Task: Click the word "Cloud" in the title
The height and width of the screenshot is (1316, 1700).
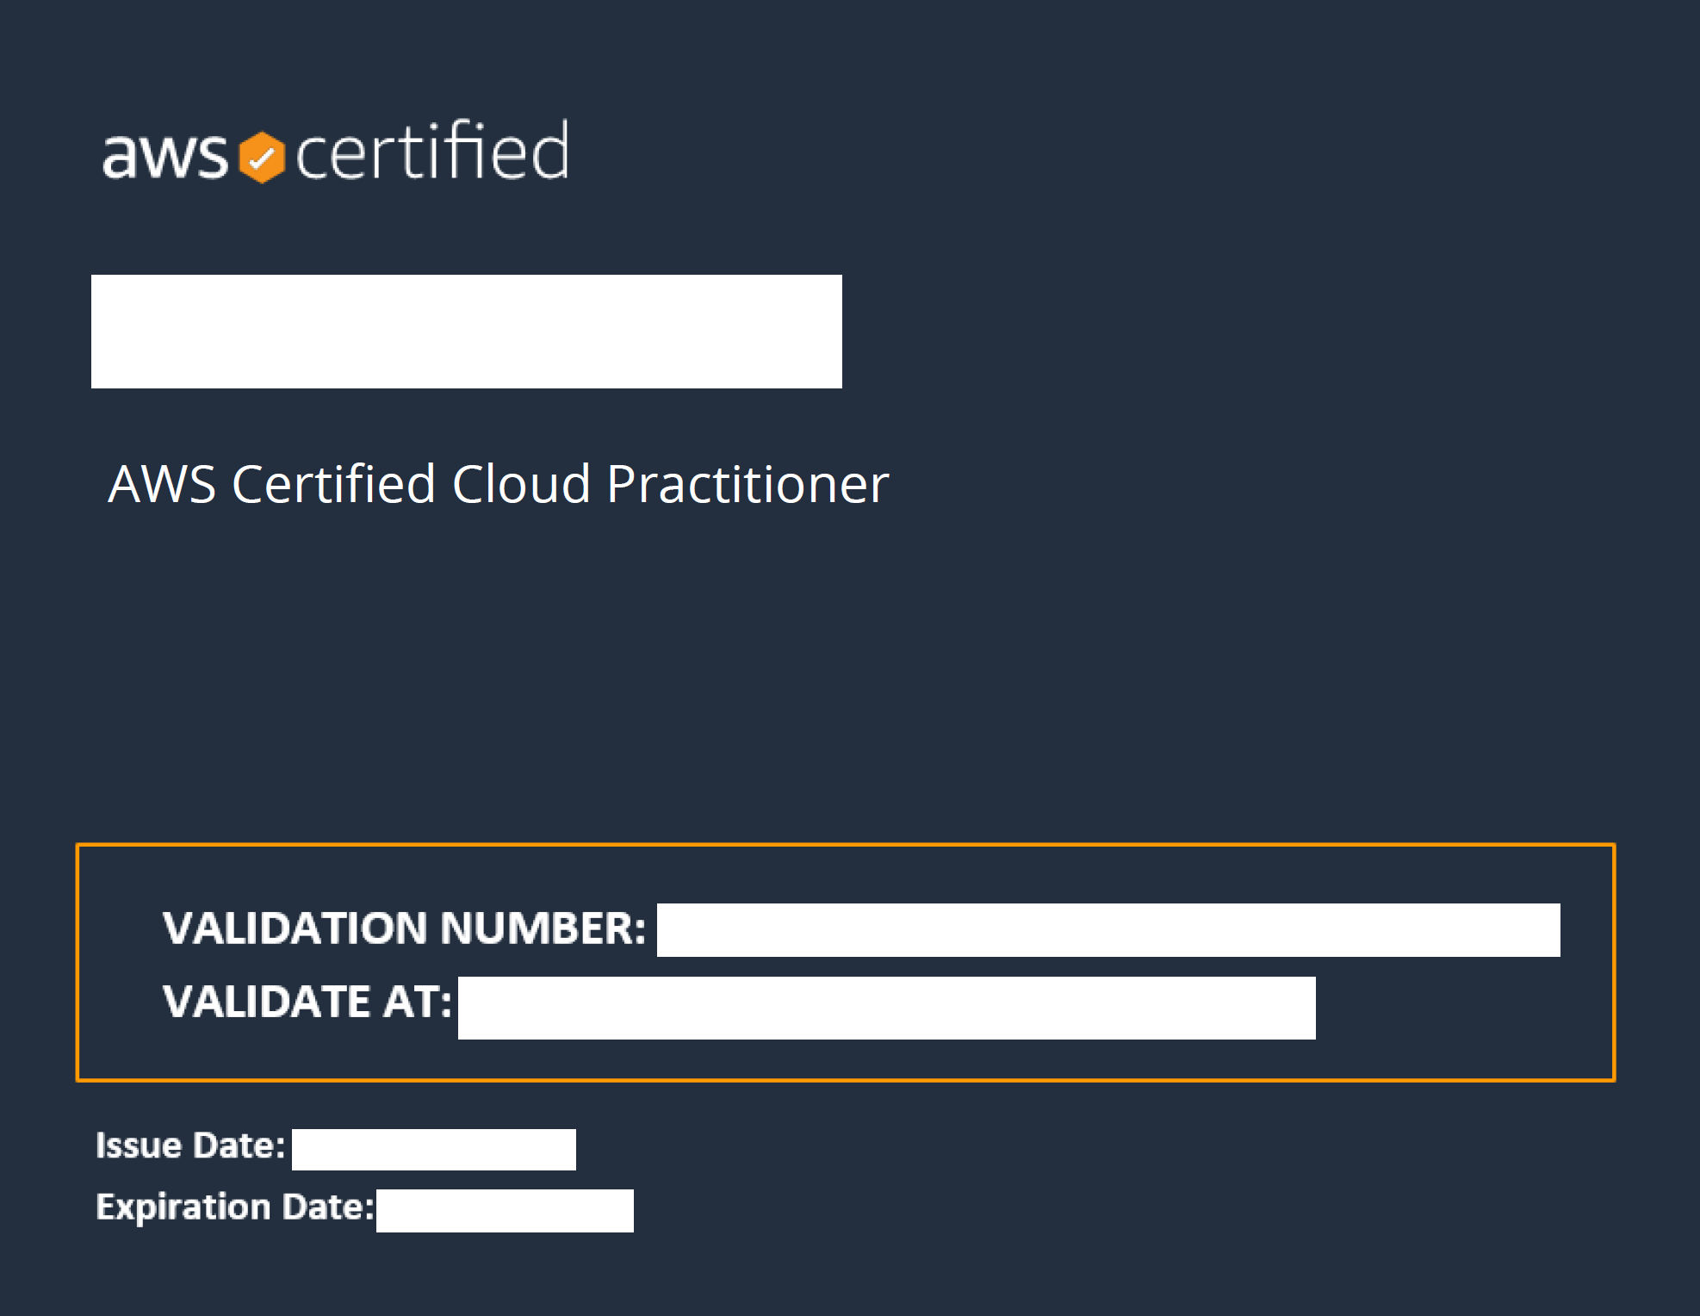Action: (521, 484)
